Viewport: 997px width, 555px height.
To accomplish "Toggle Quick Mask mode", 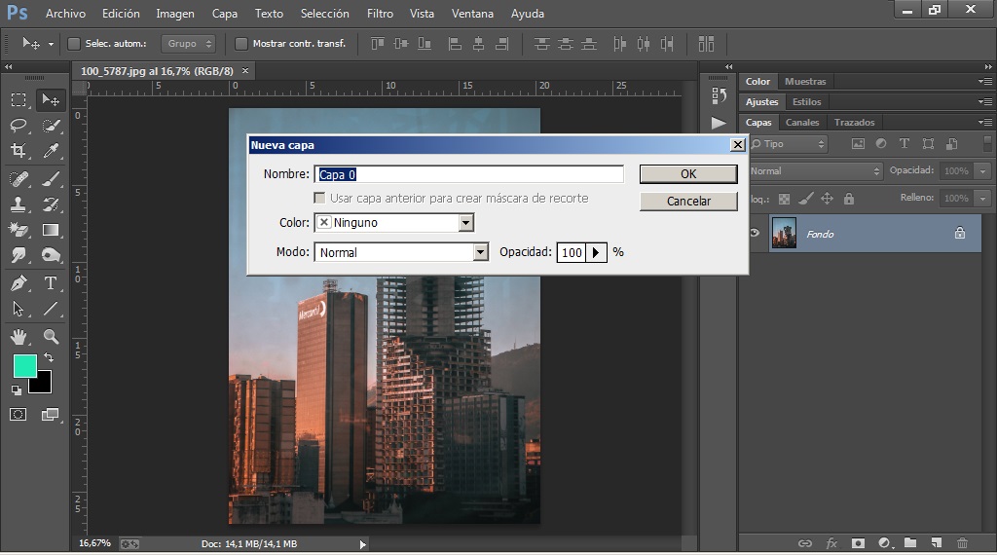I will pyautogui.click(x=18, y=415).
